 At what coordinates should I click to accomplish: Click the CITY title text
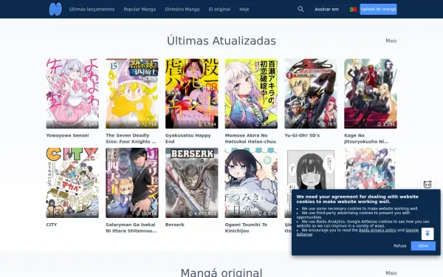tap(52, 225)
